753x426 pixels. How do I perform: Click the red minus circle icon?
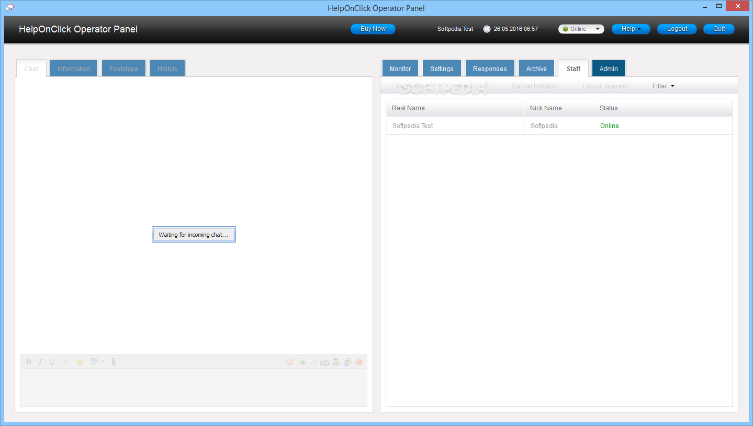tap(290, 362)
